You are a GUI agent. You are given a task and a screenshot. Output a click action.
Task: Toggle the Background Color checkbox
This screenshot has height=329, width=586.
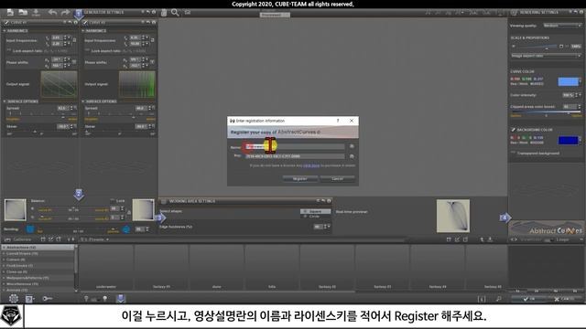coord(513,130)
